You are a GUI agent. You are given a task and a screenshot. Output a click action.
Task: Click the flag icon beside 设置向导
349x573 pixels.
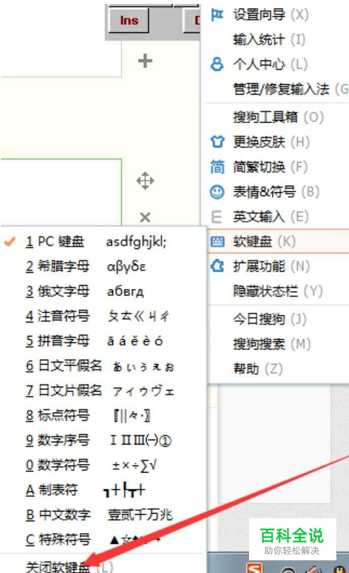(217, 15)
